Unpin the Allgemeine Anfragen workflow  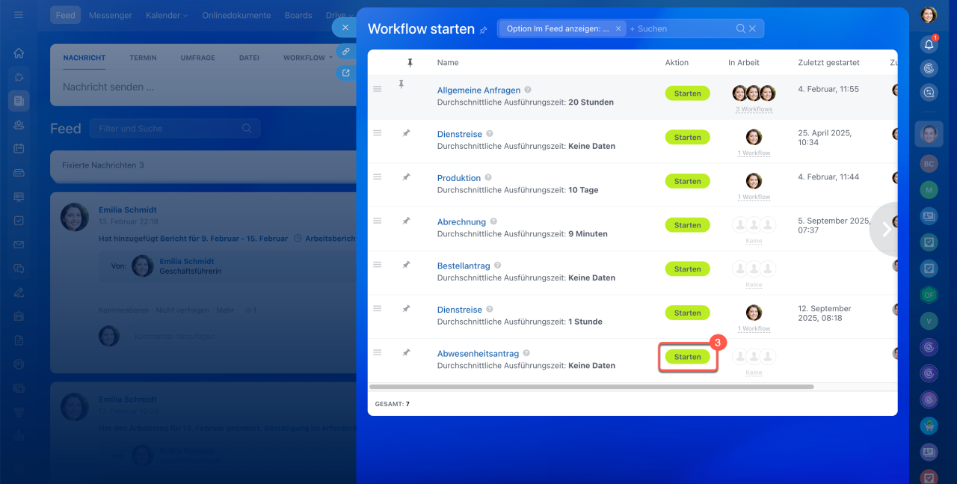401,85
